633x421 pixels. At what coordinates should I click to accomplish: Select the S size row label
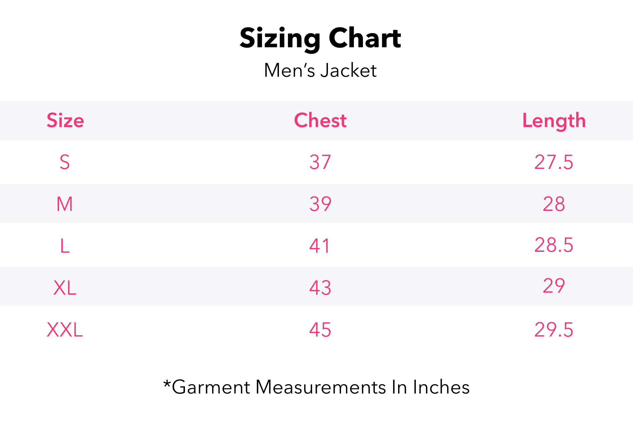[65, 162]
